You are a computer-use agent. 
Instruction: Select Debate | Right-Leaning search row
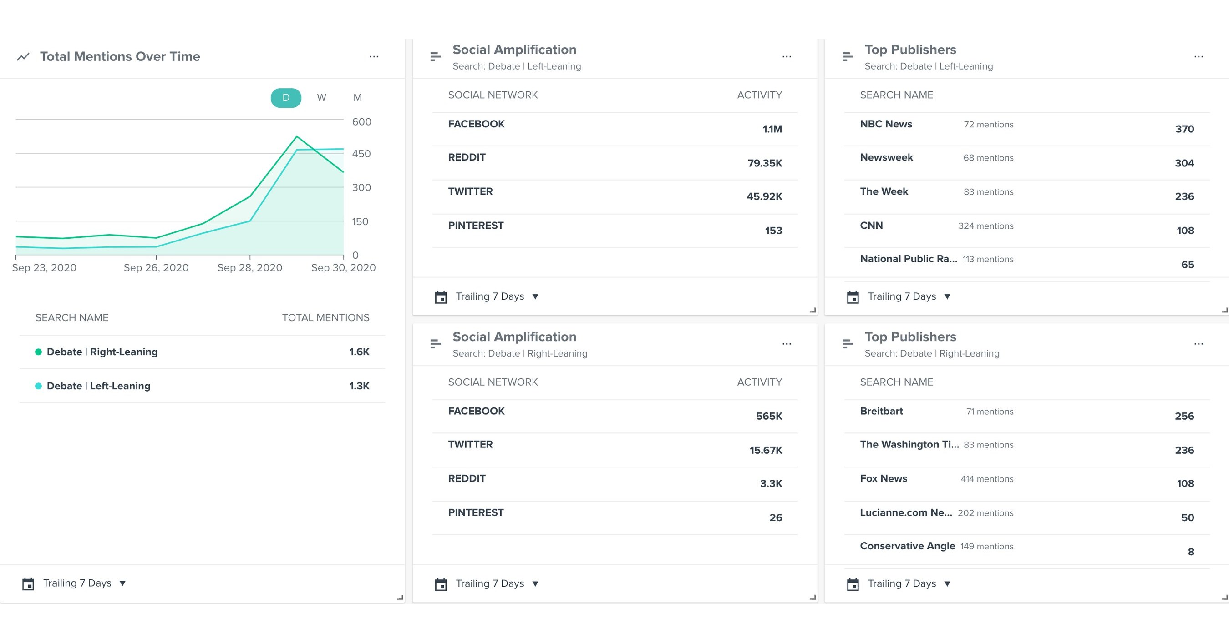pyautogui.click(x=102, y=352)
